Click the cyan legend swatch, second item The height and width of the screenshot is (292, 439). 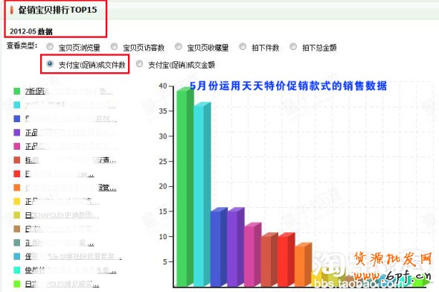point(17,105)
